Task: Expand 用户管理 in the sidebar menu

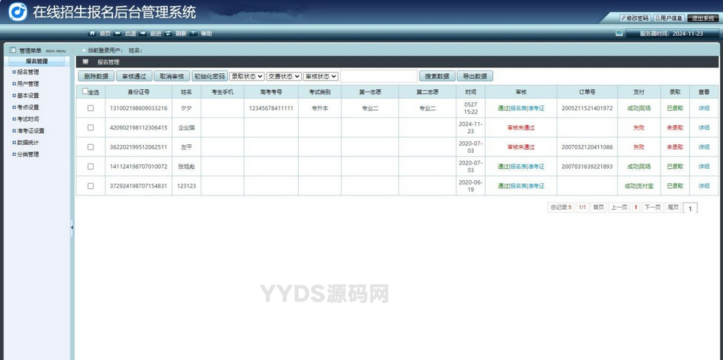Action: point(28,84)
